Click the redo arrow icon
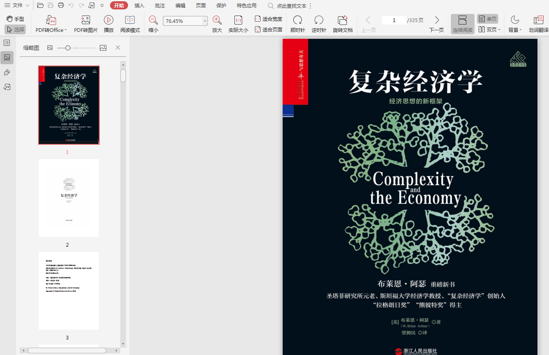Screen dimensions: 549x355 click(81, 5)
